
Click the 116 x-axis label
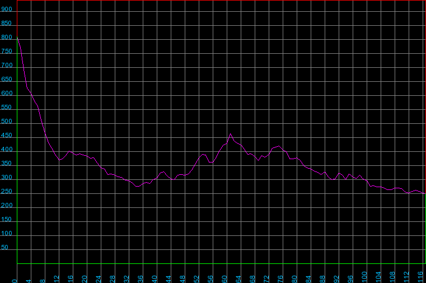pyautogui.click(x=420, y=278)
